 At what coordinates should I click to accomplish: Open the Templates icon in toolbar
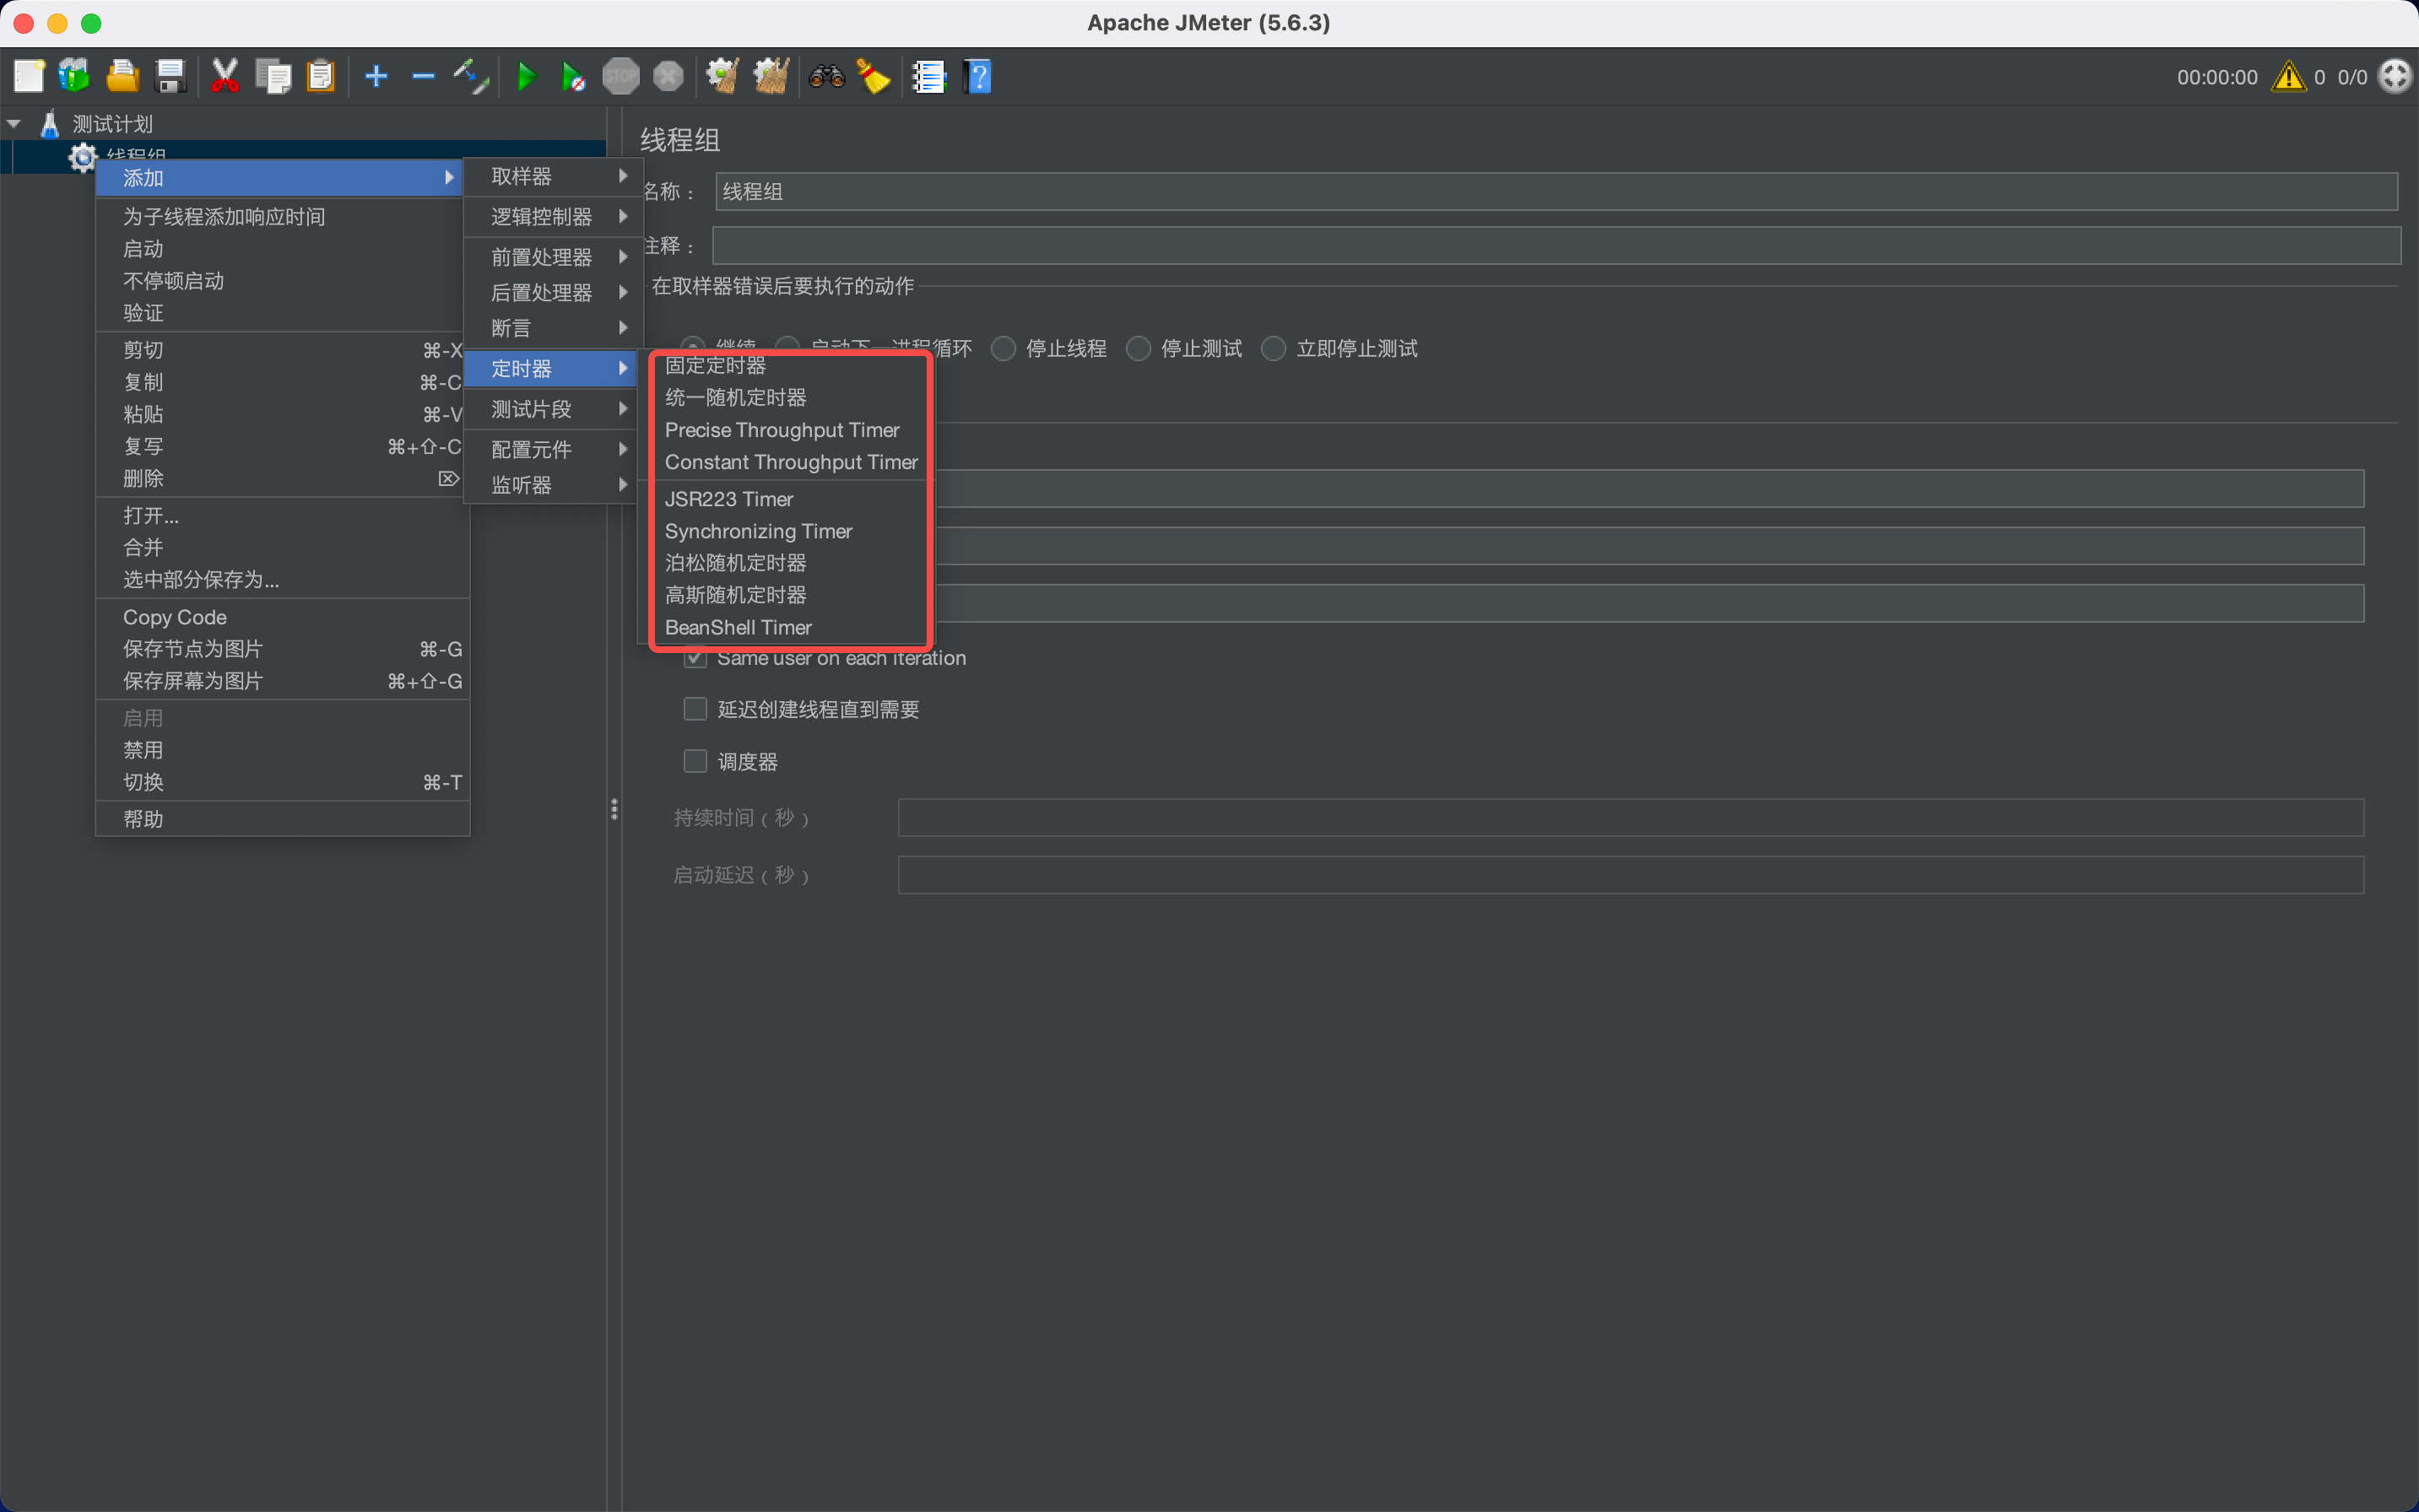(x=74, y=76)
